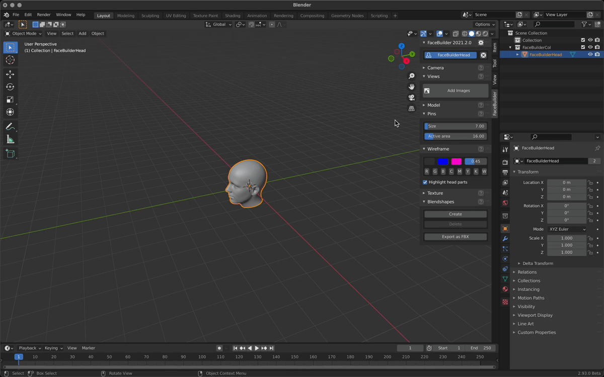Image resolution: width=604 pixels, height=377 pixels.
Task: Select the Measure tool
Action: pyautogui.click(x=10, y=139)
